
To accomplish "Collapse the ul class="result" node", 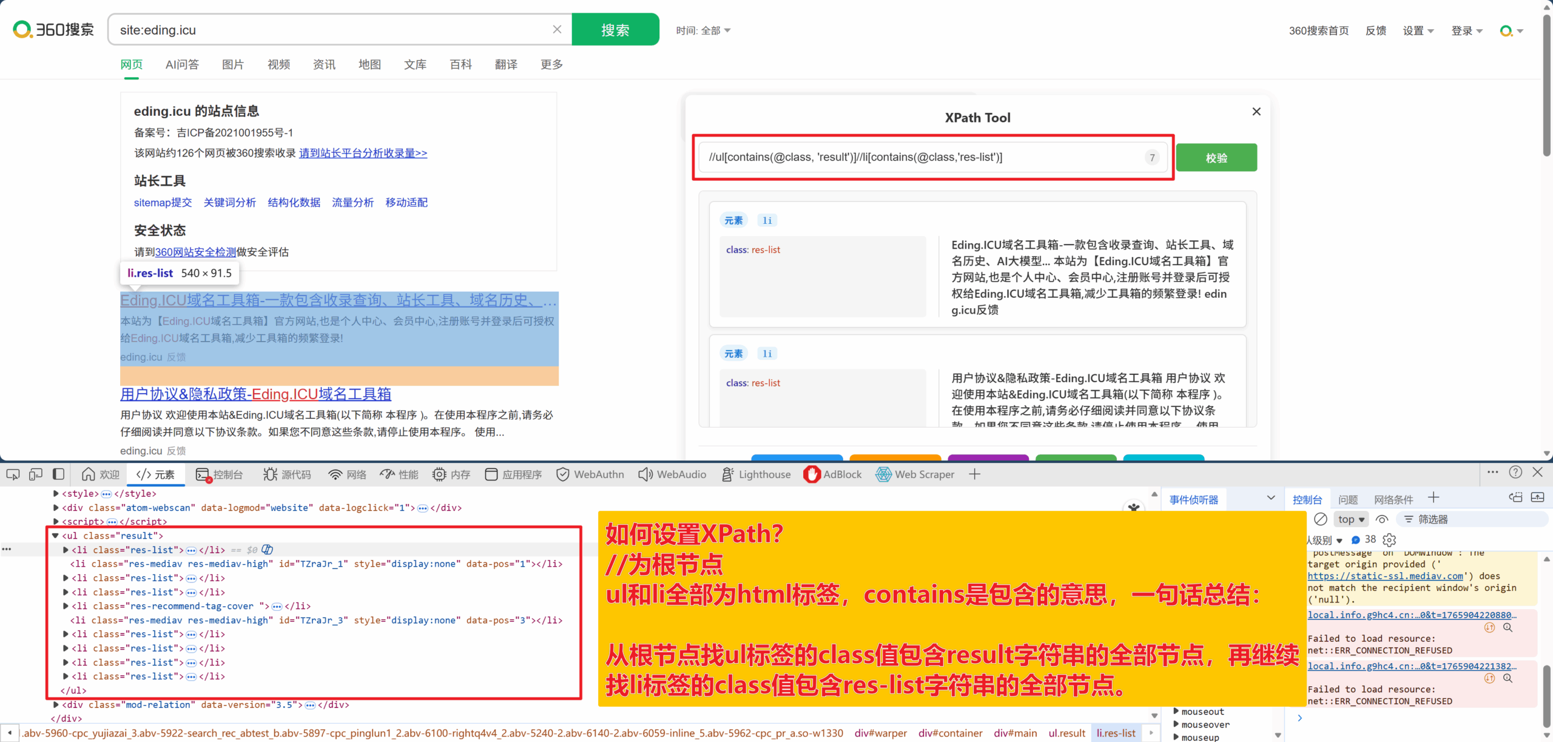I will 55,536.
